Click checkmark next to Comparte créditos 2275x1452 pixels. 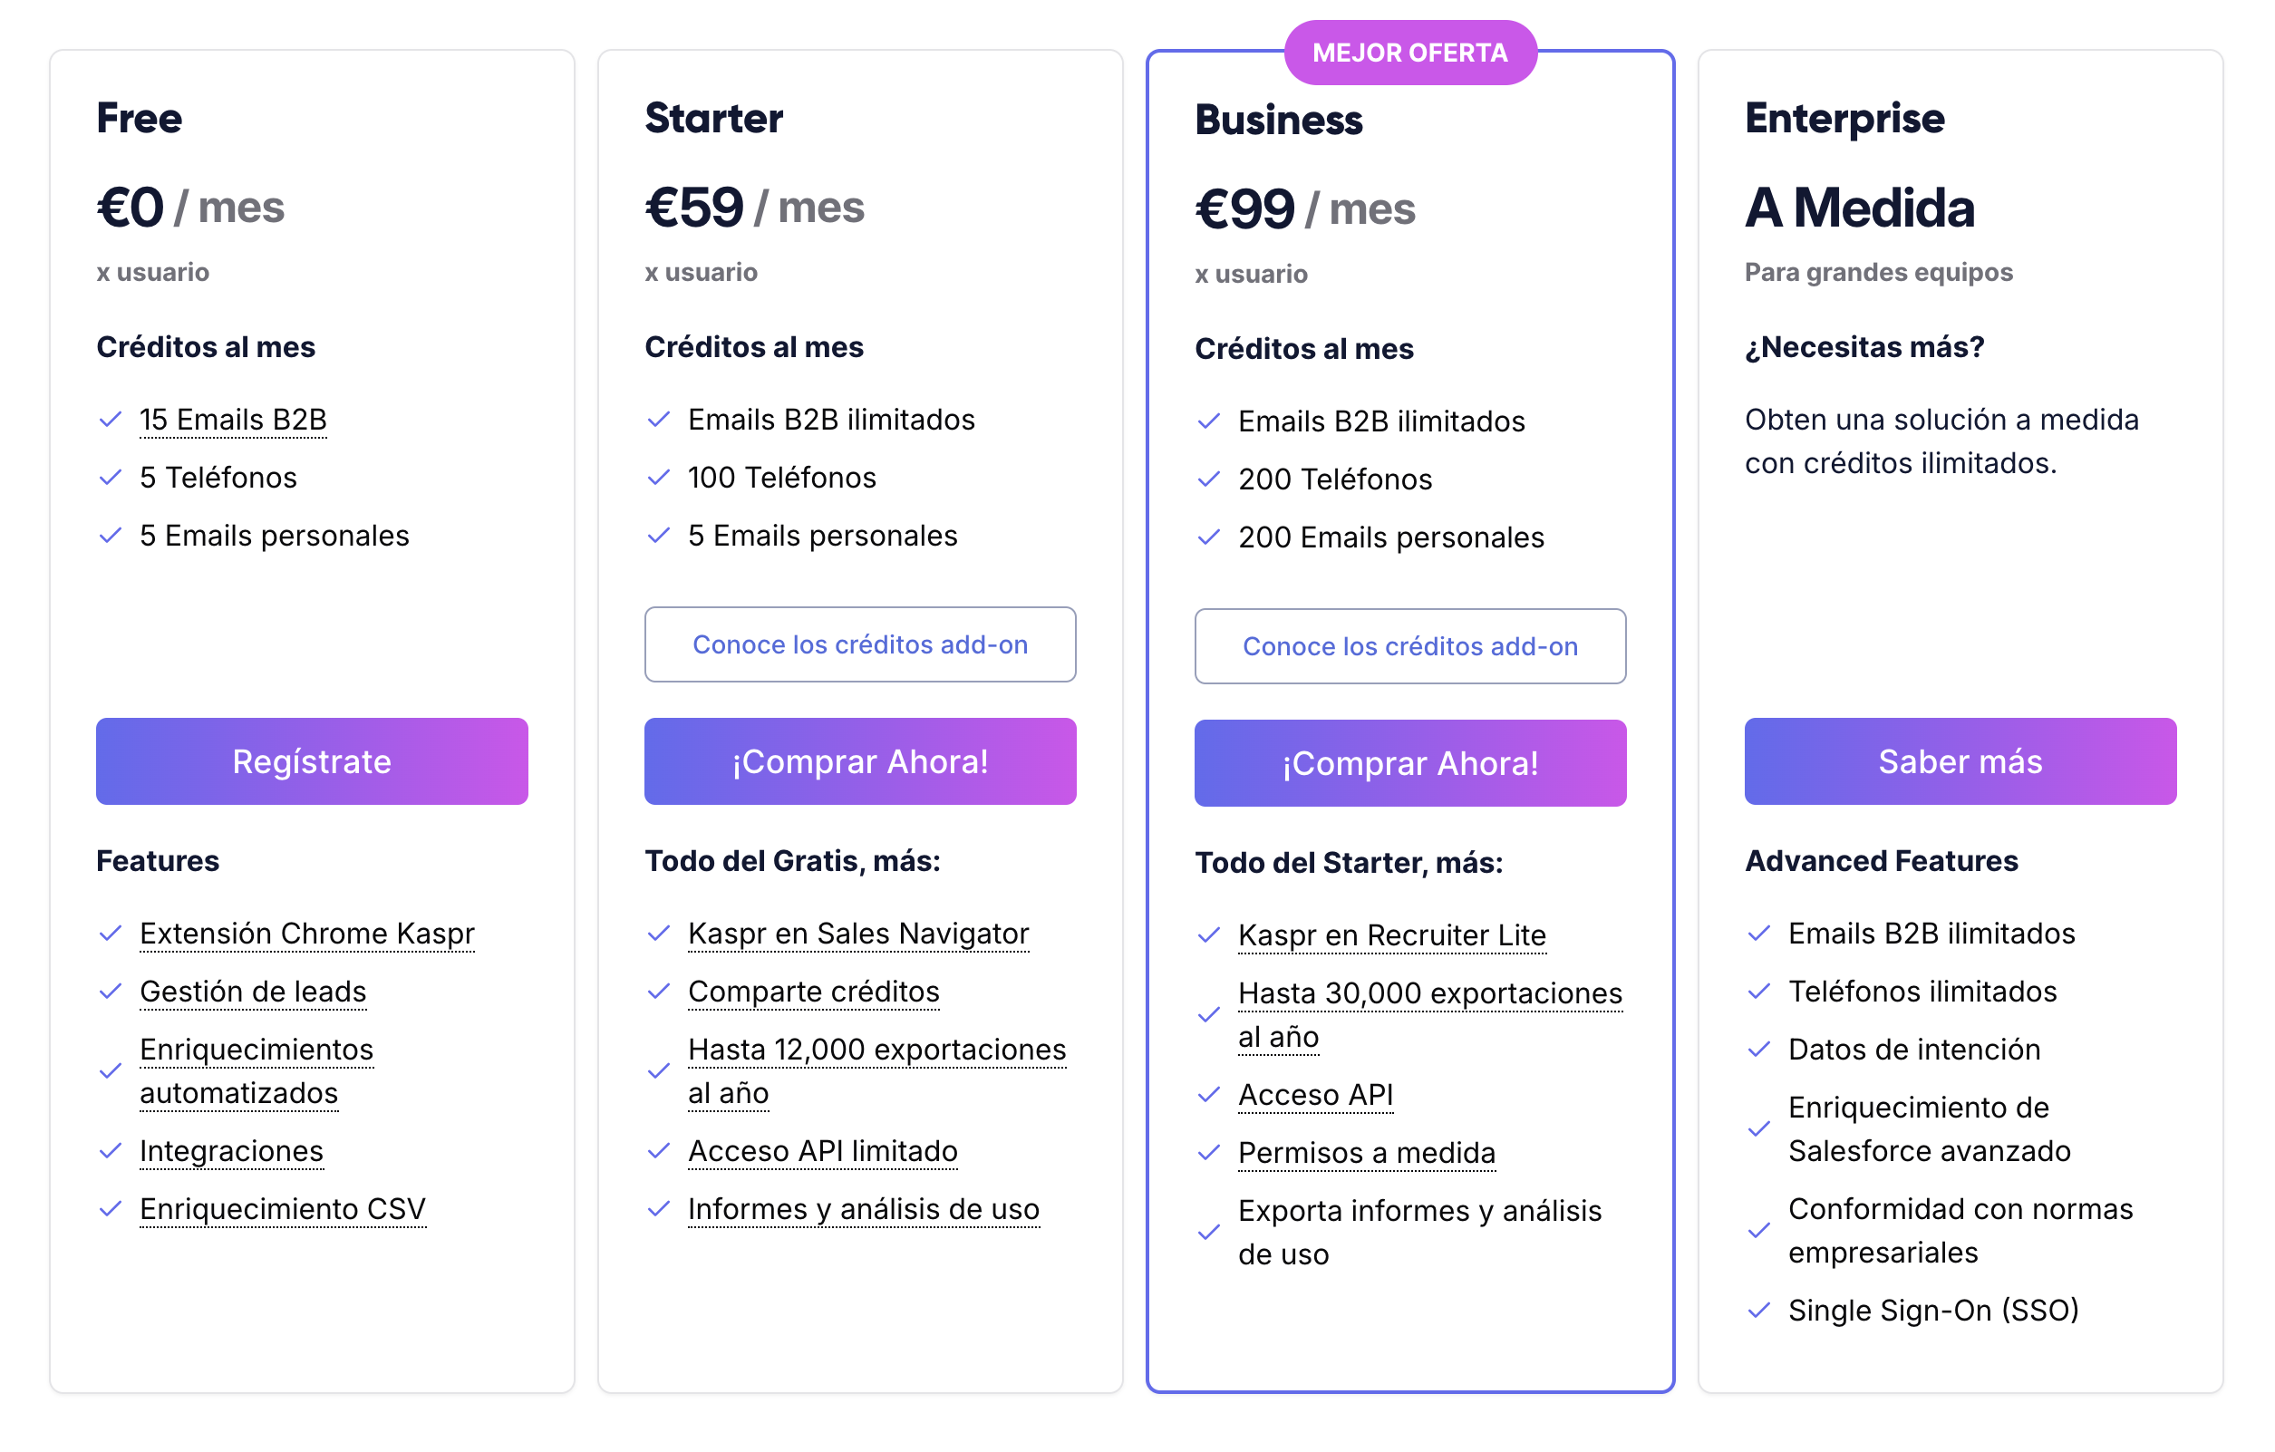[659, 991]
